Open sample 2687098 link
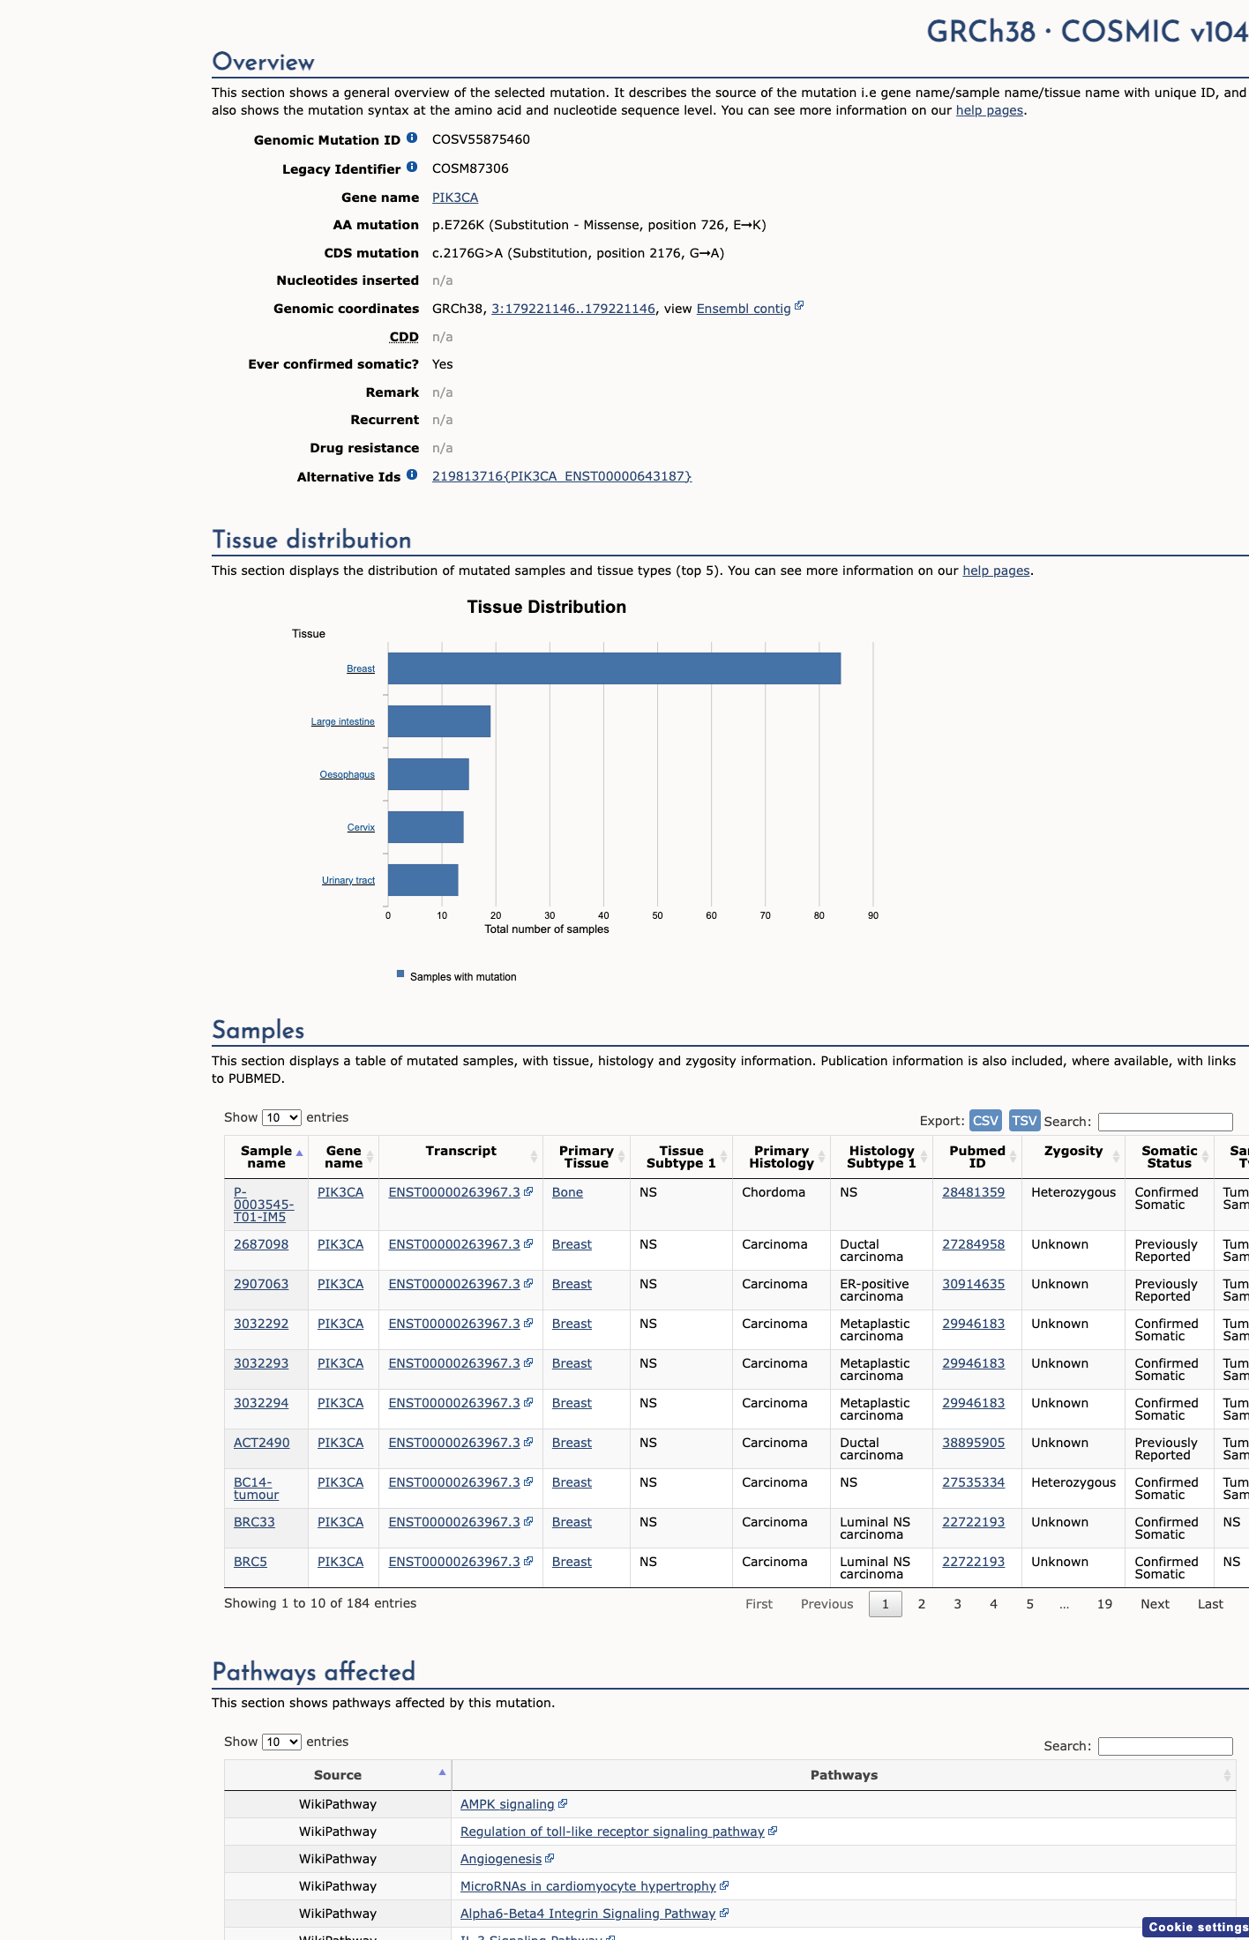The image size is (1249, 1940). pos(261,1244)
